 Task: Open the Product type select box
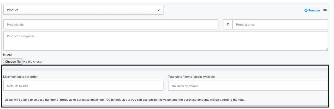point(83,10)
